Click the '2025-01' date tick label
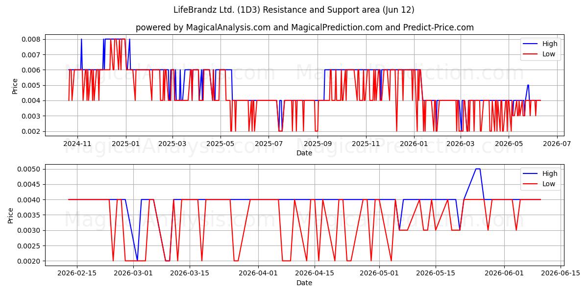Image resolution: width=588 pixels, height=294 pixels. pyautogui.click(x=126, y=144)
